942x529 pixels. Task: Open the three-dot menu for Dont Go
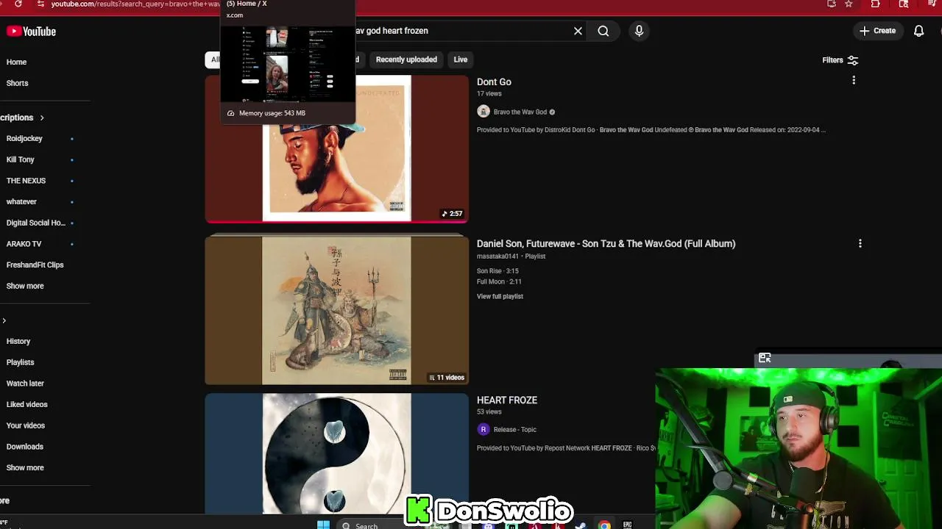(x=854, y=80)
